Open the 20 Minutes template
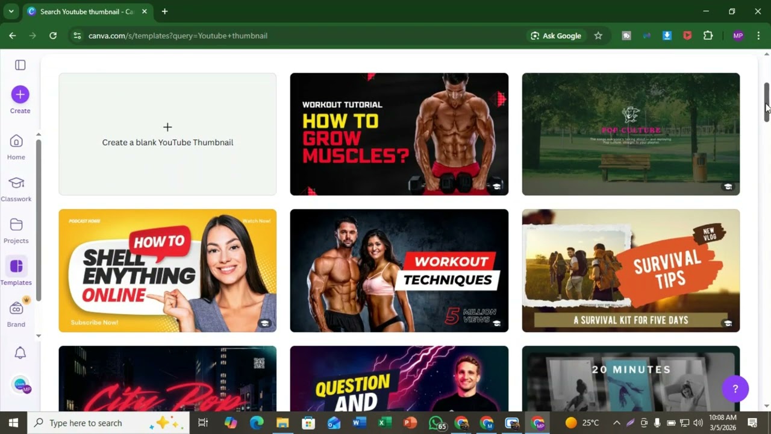771x434 pixels. [631, 379]
